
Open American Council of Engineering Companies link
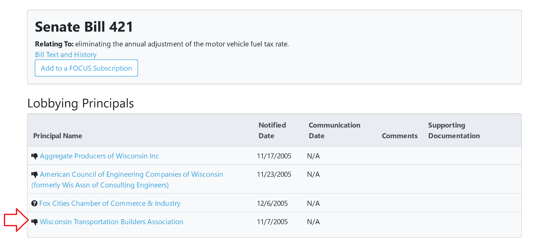pos(127,180)
